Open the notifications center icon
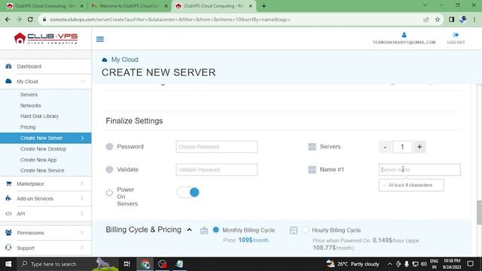Screen dimensions: 482x271 [470, 264]
